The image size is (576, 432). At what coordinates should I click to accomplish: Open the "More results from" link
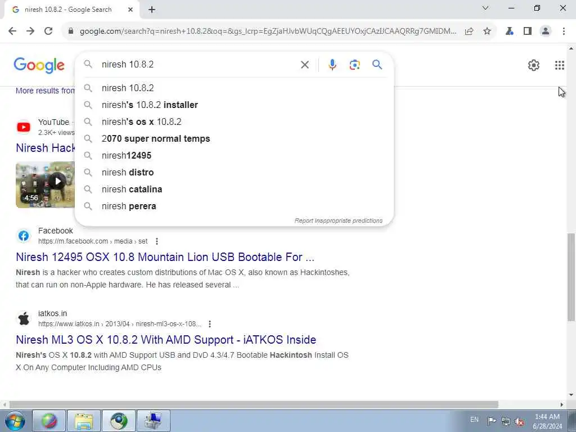(45, 91)
